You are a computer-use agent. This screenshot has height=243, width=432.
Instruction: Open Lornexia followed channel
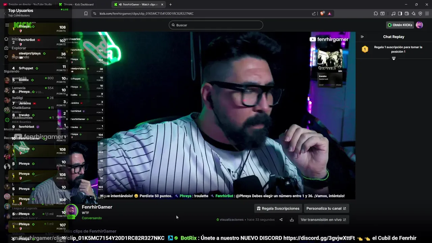tap(29, 90)
